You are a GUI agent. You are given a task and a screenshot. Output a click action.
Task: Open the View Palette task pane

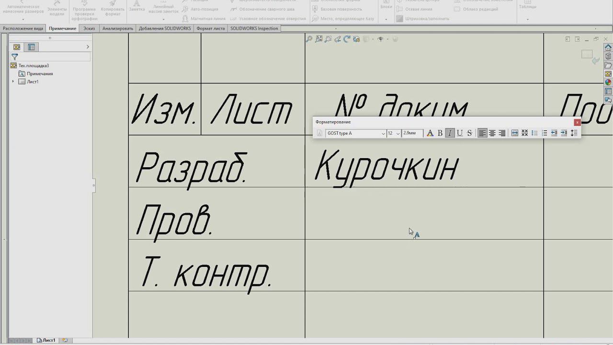pyautogui.click(x=608, y=74)
